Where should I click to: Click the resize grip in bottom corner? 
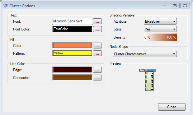(x=189, y=111)
